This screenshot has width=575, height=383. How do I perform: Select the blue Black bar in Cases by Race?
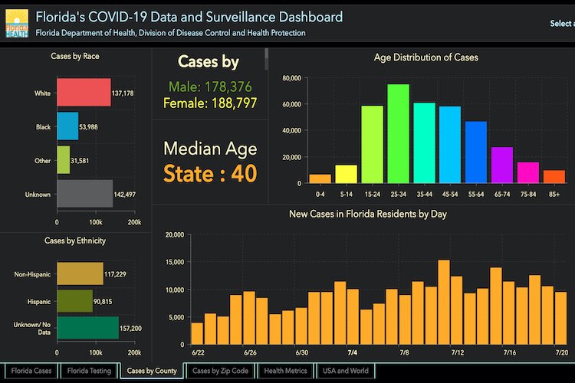(x=67, y=126)
